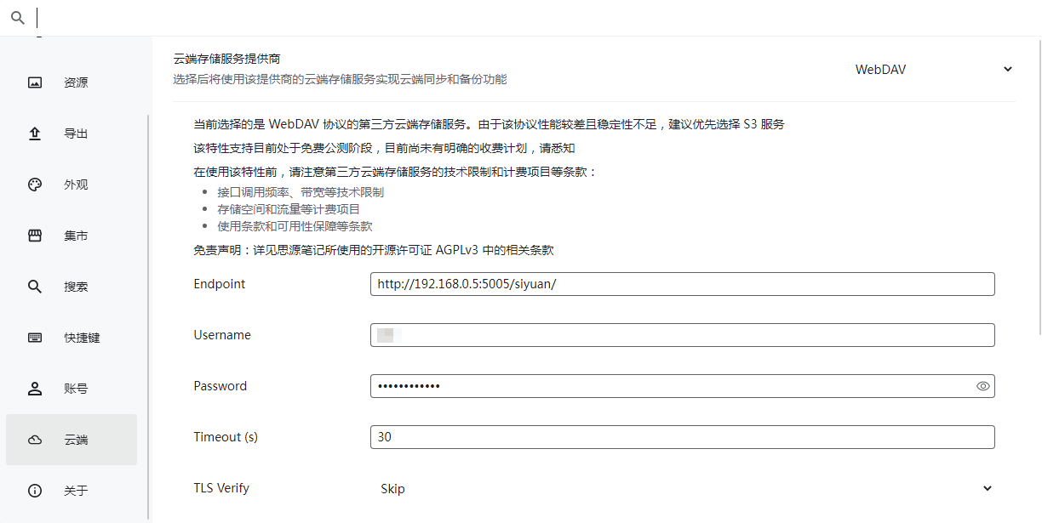Click the chevron beside WebDAV
Screen dimensions: 1042x523
click(x=1007, y=70)
